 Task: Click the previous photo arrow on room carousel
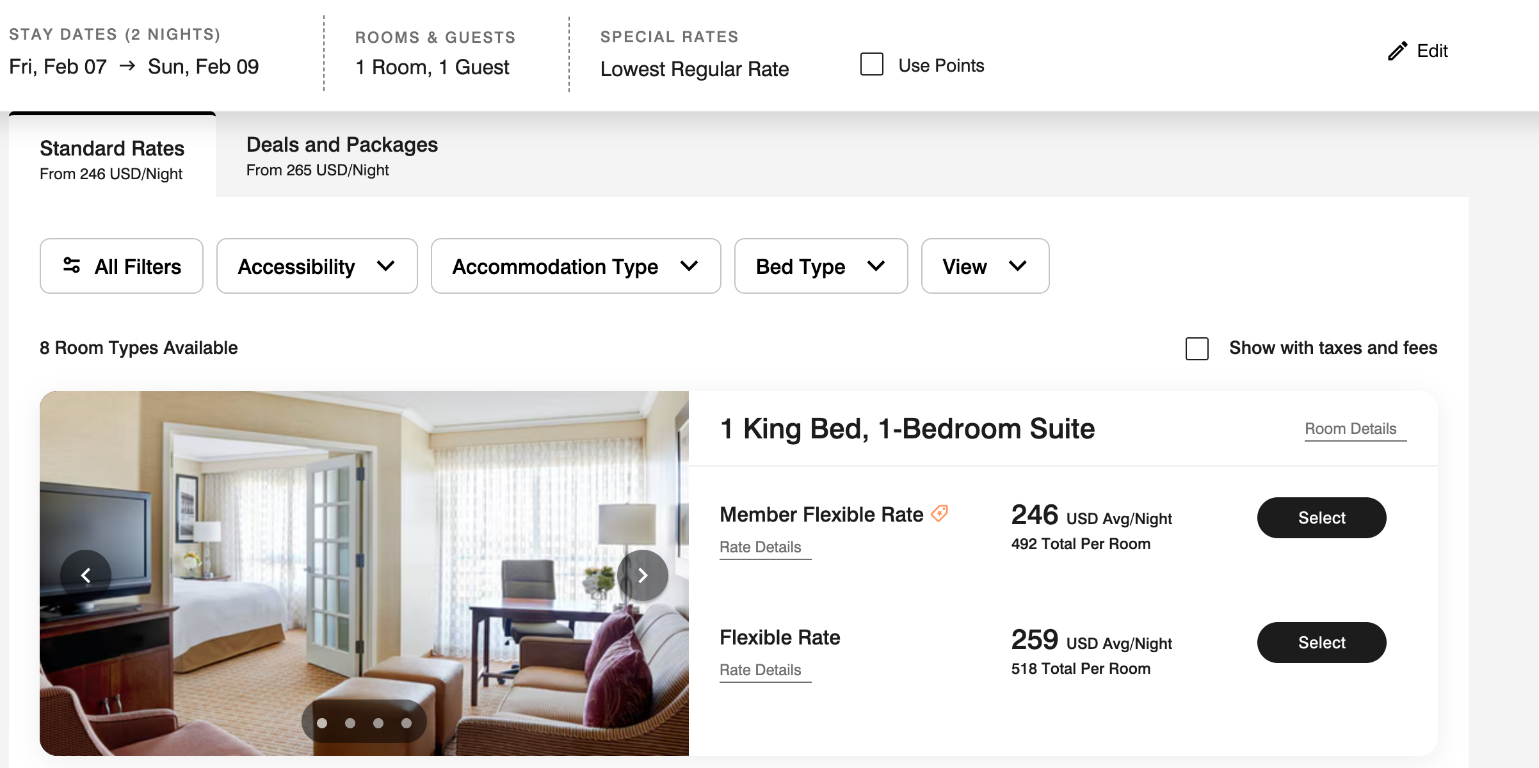point(86,575)
